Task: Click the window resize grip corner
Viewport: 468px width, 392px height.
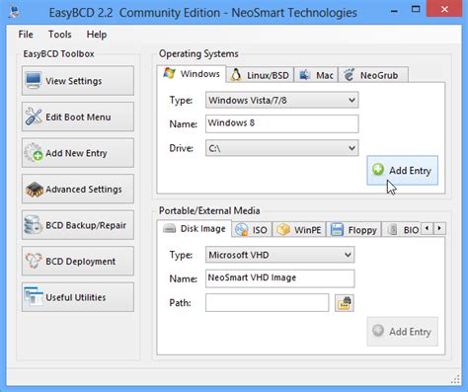Action: coord(455,379)
